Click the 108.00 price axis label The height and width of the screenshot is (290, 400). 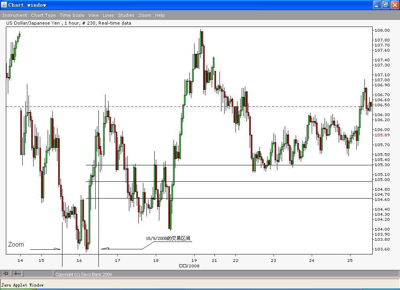[382, 30]
